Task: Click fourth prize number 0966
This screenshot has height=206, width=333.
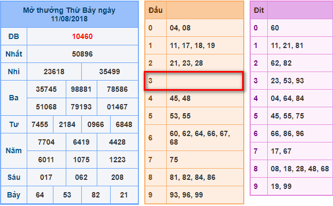Action: (x=96, y=124)
